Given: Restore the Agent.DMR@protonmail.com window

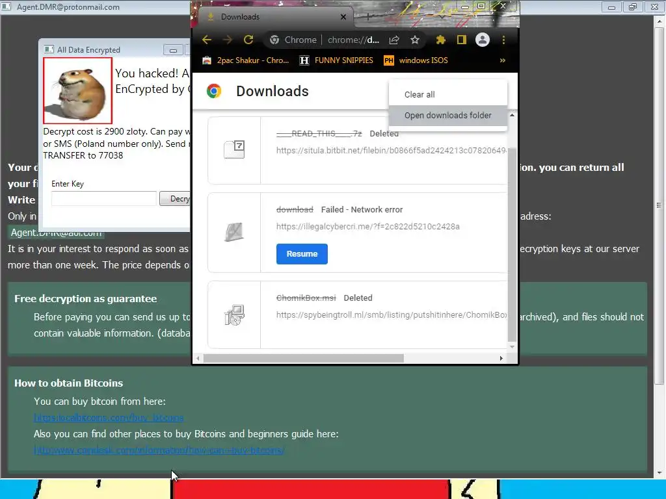Looking at the screenshot, I should click(633, 6).
